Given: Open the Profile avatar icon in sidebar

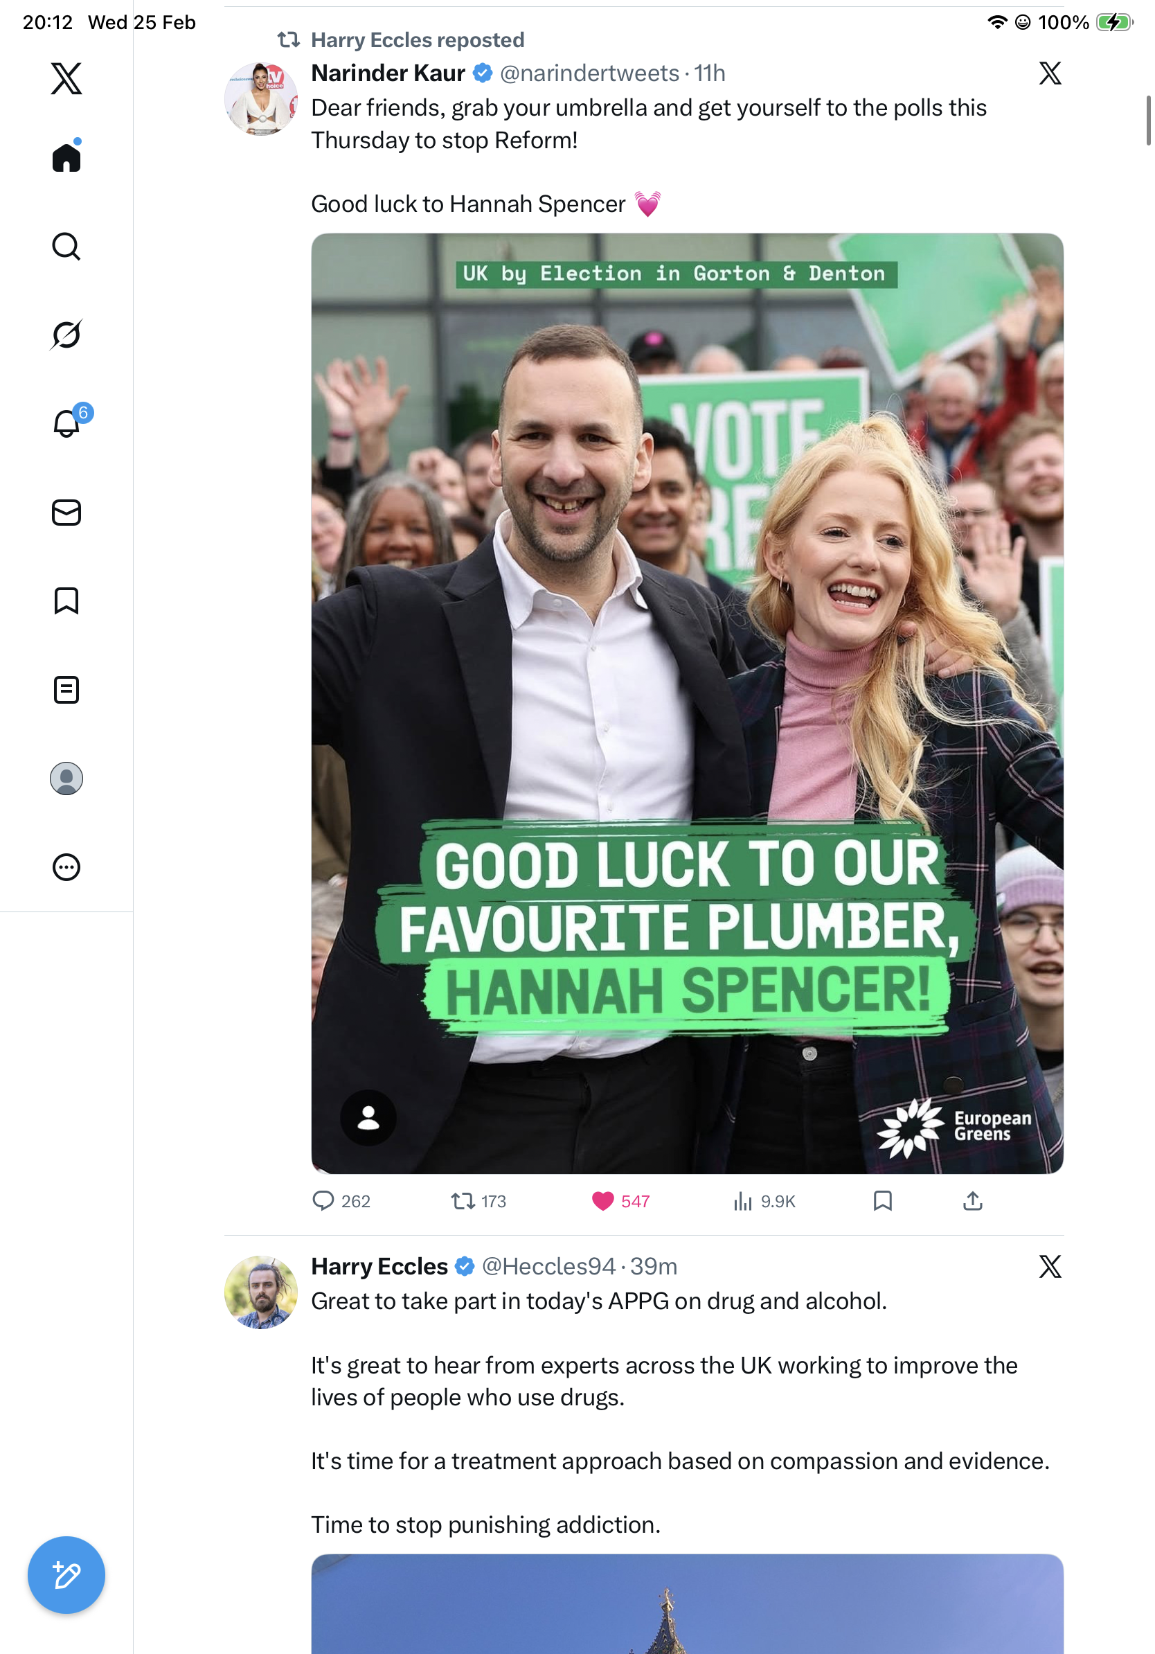Looking at the screenshot, I should coord(66,778).
